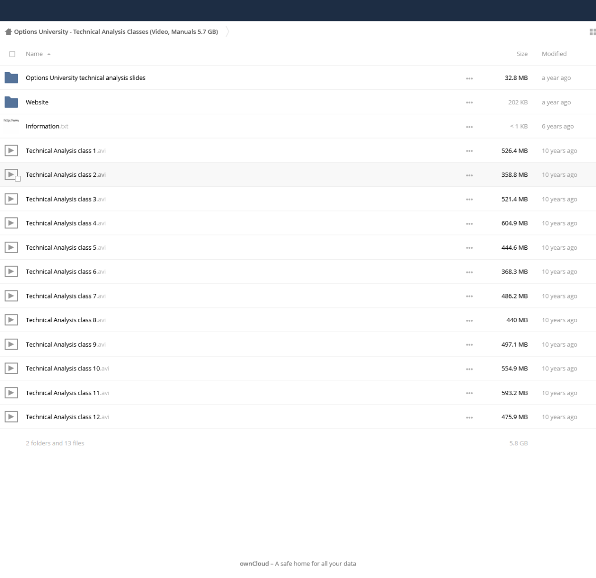Open actions menu for Technical Analysis class 4

(x=469, y=223)
